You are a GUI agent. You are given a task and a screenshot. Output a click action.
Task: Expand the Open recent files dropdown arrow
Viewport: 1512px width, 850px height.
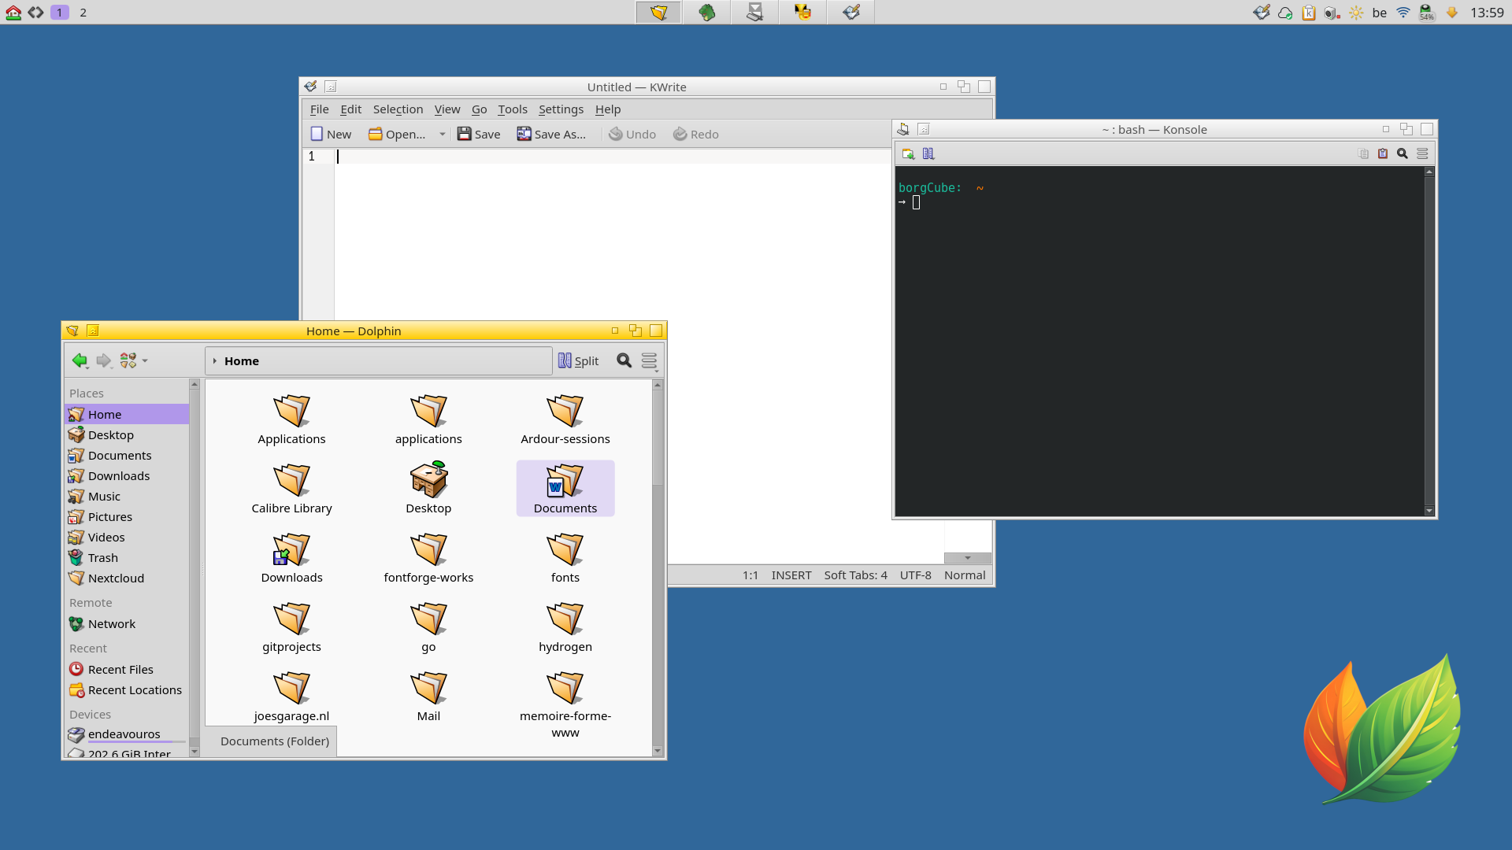pyautogui.click(x=443, y=135)
